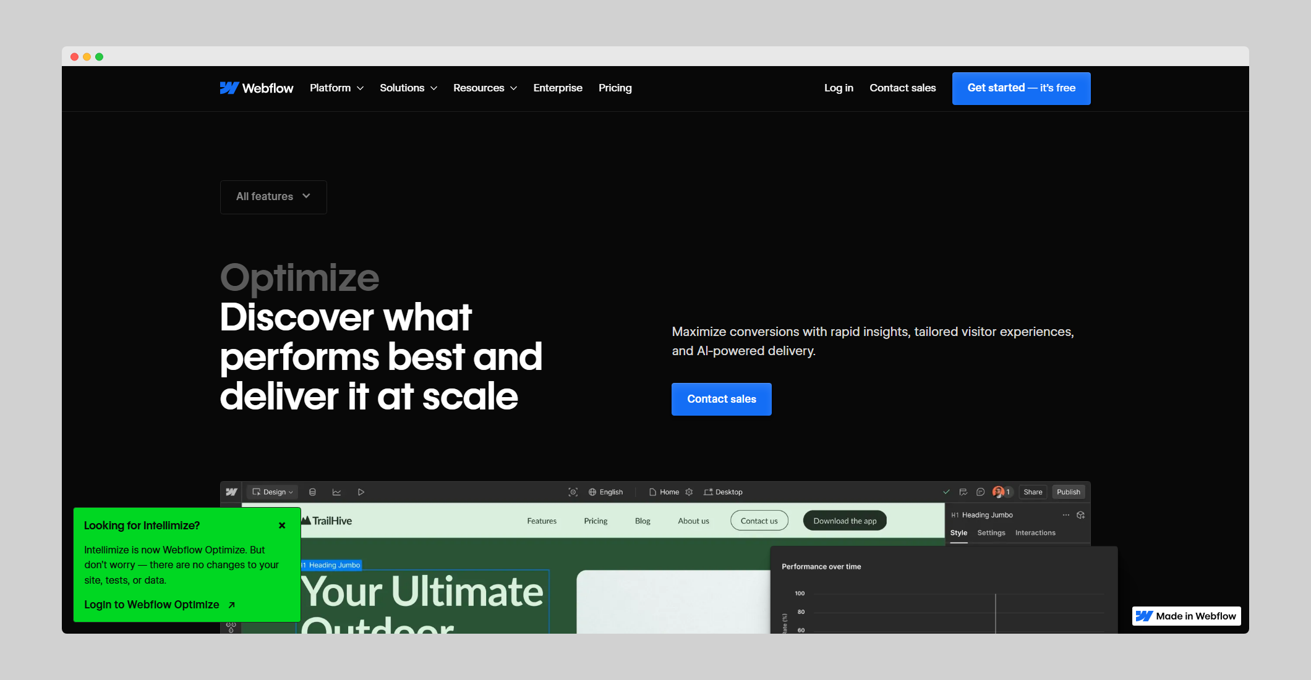Switch to the Settings tab
The width and height of the screenshot is (1311, 680).
tap(991, 533)
